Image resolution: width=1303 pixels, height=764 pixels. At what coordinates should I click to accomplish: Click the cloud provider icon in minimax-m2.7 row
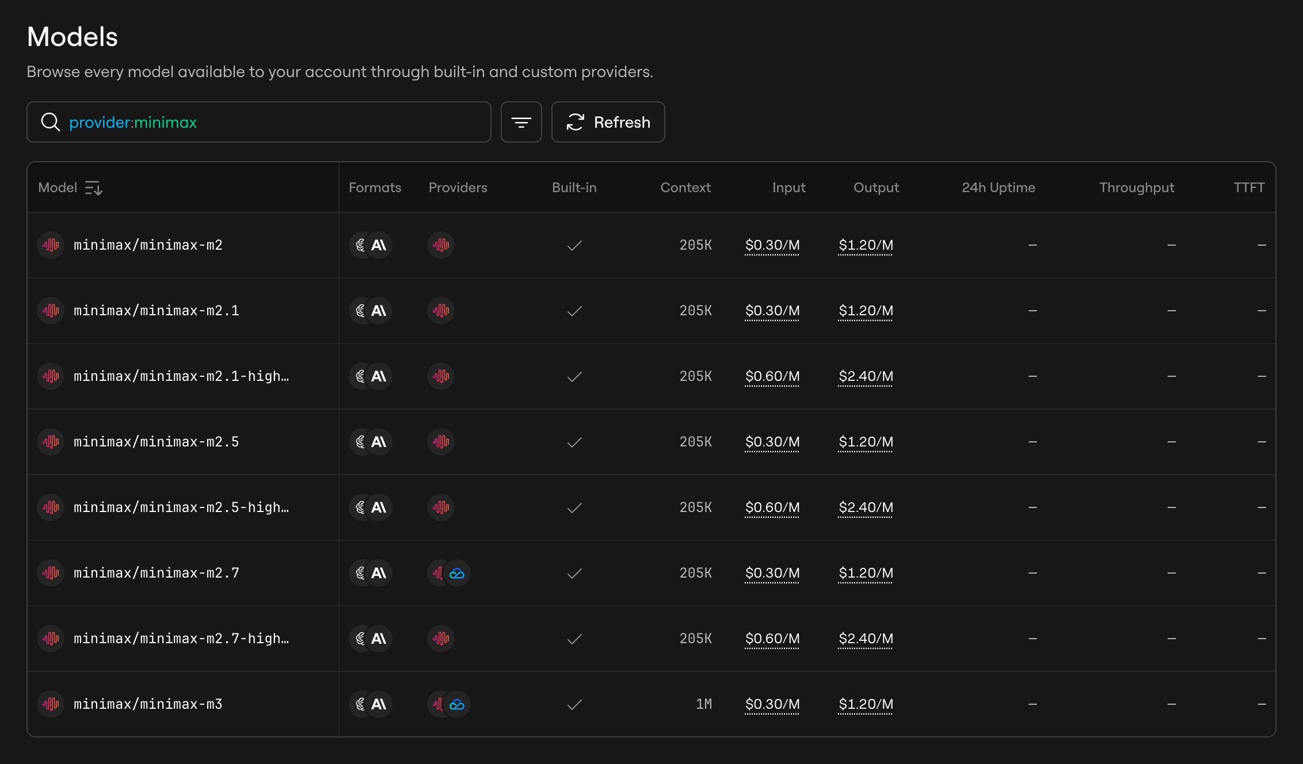pos(457,573)
